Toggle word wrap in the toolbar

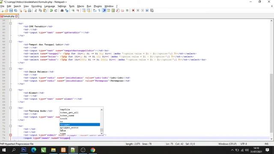95,11
